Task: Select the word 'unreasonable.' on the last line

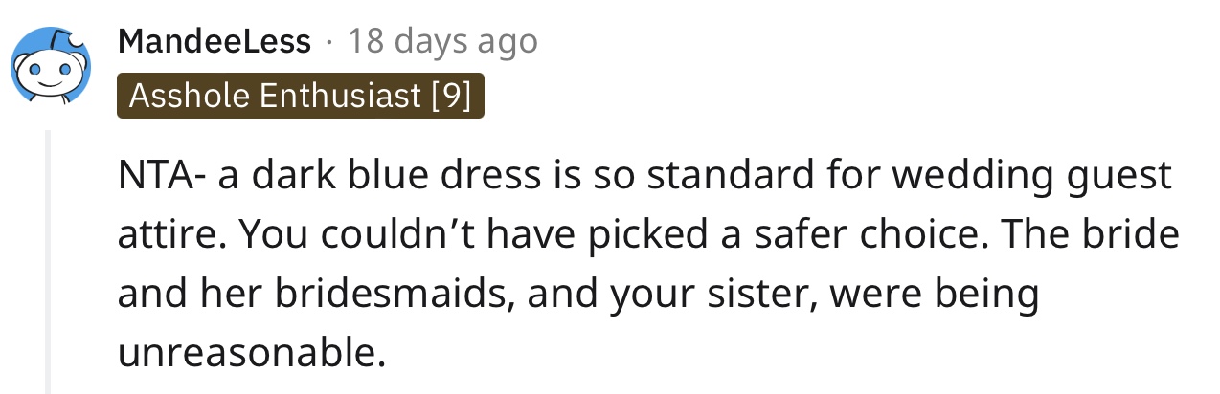Action: coord(250,353)
